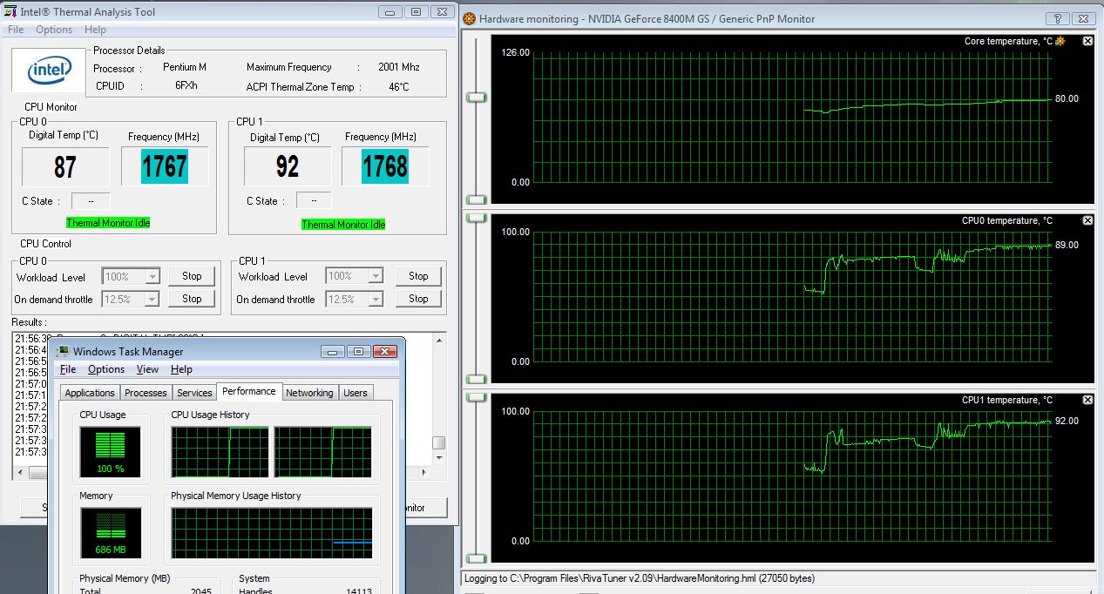Viewport: 1104px width, 594px height.
Task: Click the Results list scroll down arrow
Action: (439, 458)
